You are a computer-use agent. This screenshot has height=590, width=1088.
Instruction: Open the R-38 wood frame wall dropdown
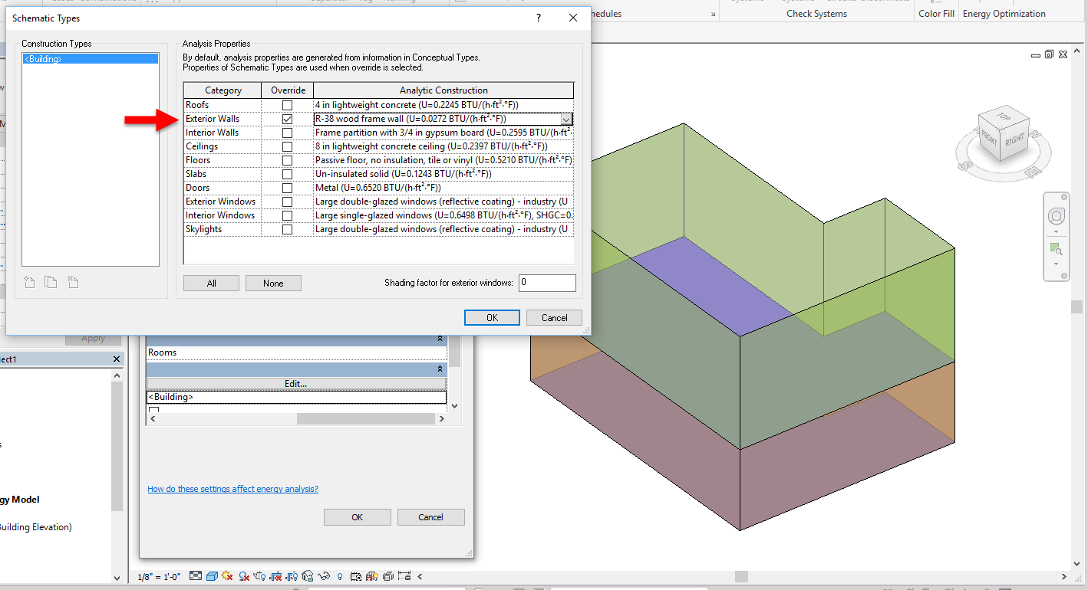pyautogui.click(x=566, y=119)
